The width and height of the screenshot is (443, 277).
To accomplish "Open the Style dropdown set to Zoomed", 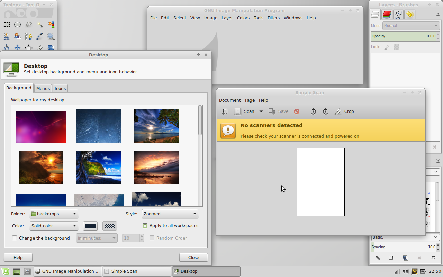I will pyautogui.click(x=170, y=214).
